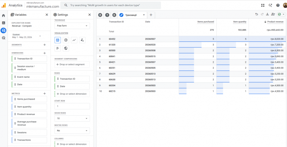Image resolution: width=287 pixels, height=147 pixels.
Task: Select Session source / medium dimension
Action: click(29, 68)
